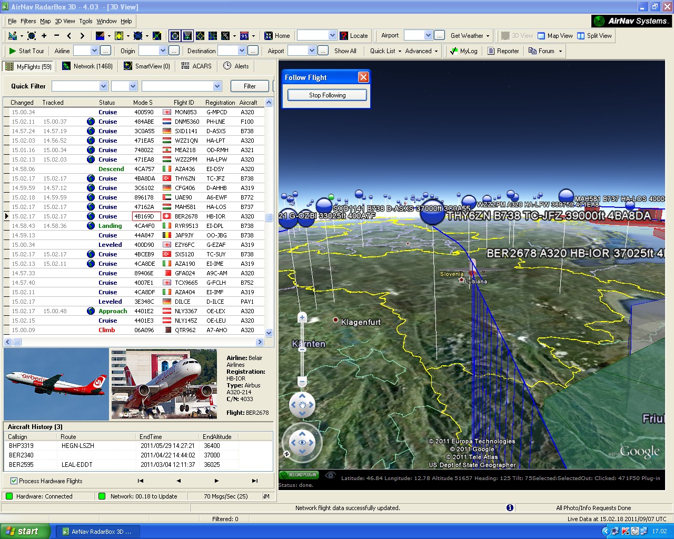Click the Air Berlin takeoff photo thumbnail
The width and height of the screenshot is (674, 539).
(164, 384)
